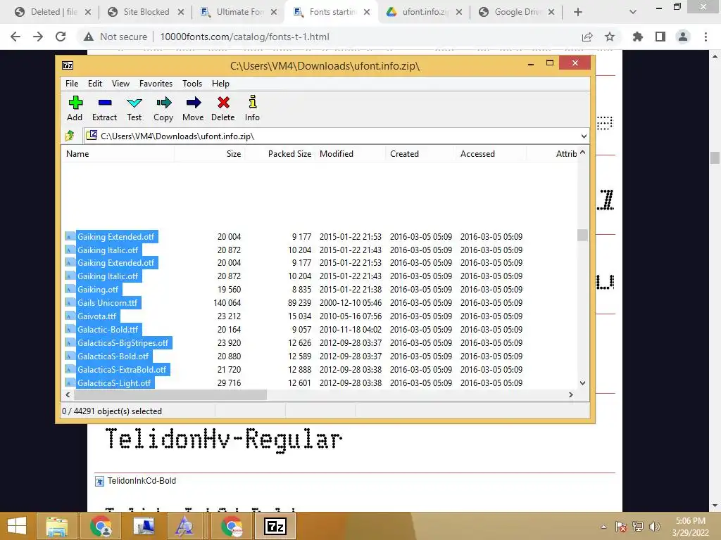The height and width of the screenshot is (540, 721).
Task: Click the horizontal scrollbar thumb in 7-Zip
Action: [170, 395]
